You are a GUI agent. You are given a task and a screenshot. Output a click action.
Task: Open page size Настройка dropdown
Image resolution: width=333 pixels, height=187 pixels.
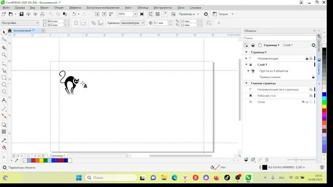coord(20,23)
